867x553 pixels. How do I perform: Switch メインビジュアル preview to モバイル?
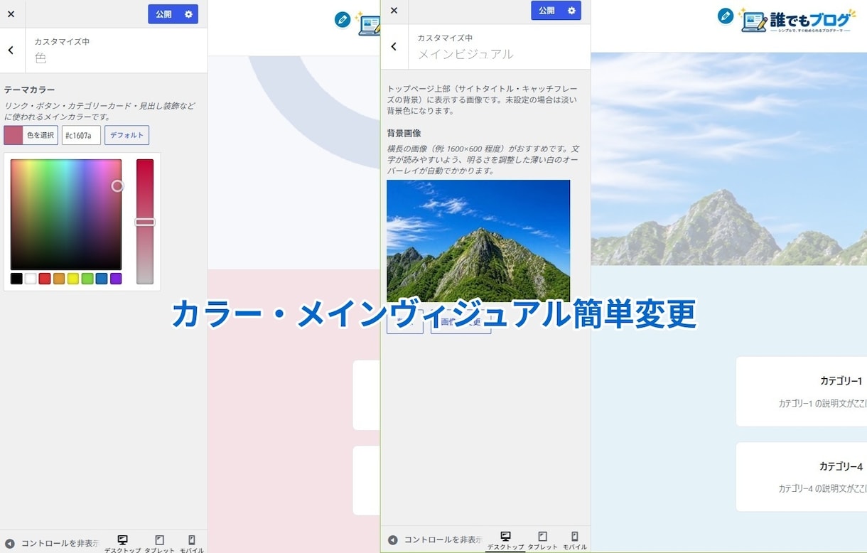point(574,540)
